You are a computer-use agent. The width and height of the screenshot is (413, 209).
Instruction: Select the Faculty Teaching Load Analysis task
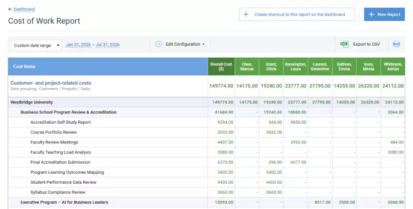point(61,152)
